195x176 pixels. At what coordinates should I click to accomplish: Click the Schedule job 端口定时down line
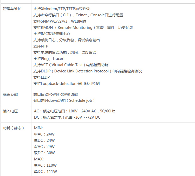pos(64,100)
